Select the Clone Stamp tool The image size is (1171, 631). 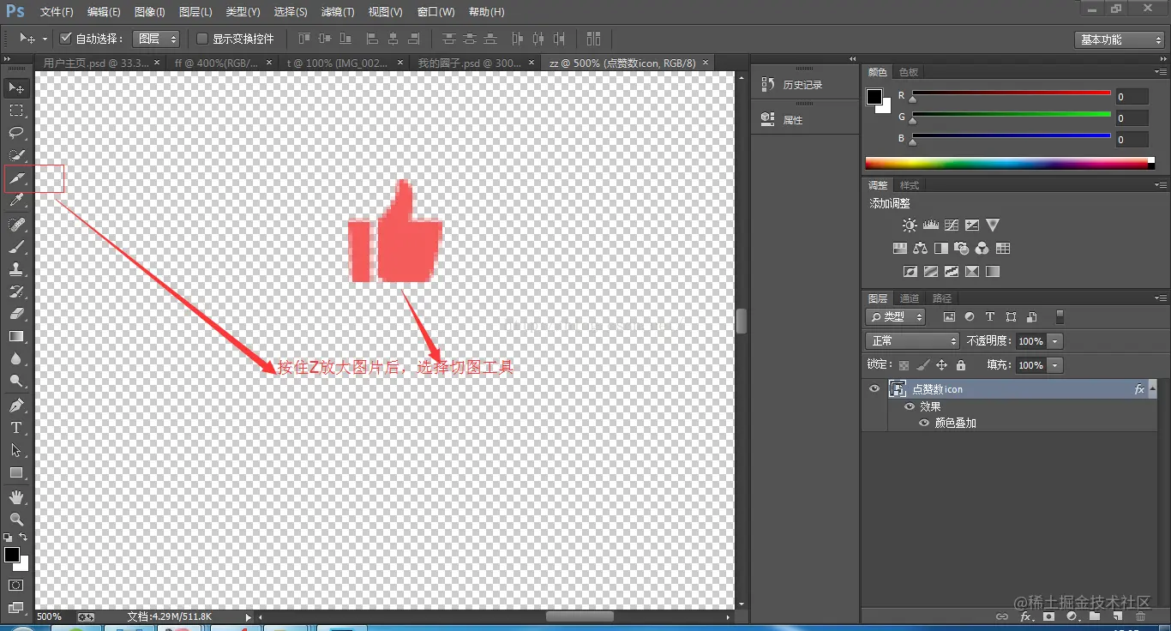point(16,269)
